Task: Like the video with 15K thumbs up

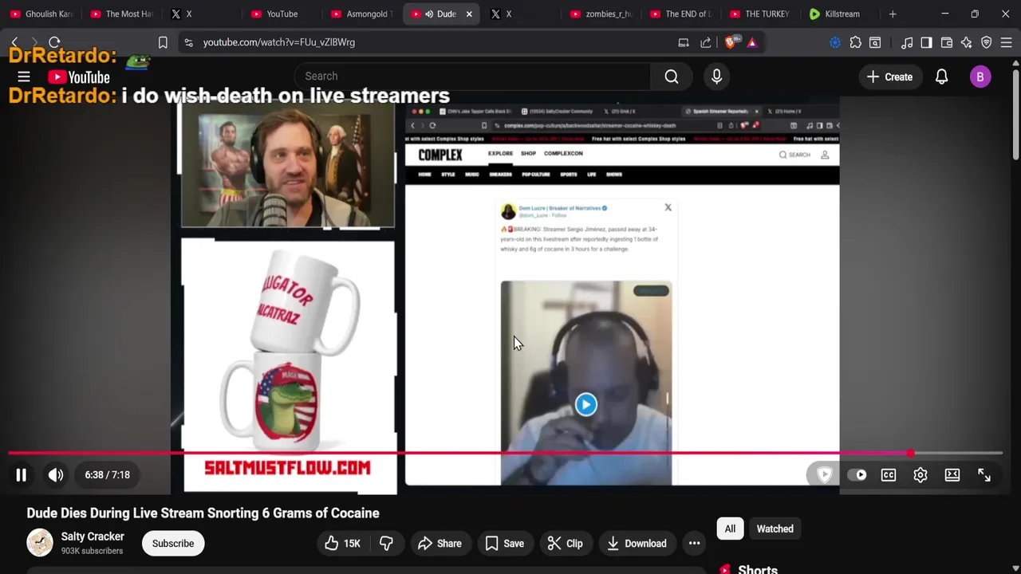Action: (x=342, y=544)
